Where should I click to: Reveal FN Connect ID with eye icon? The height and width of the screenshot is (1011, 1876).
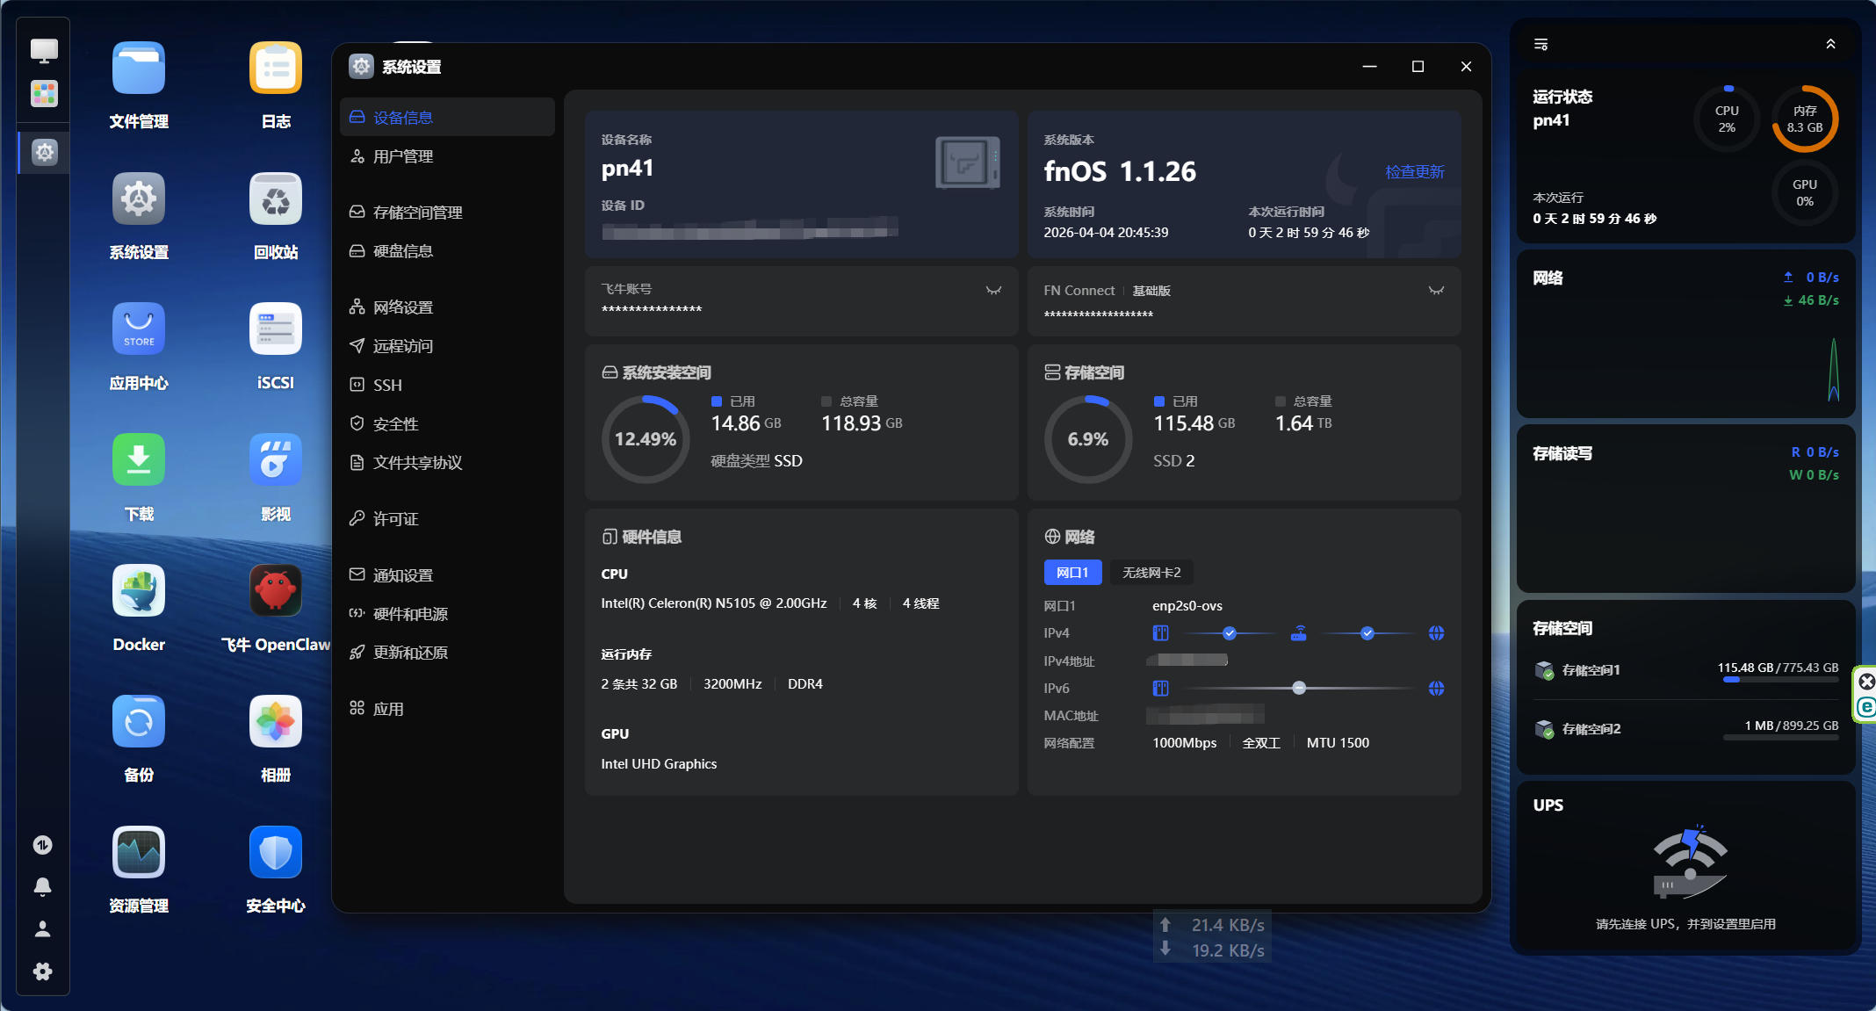pos(1436,291)
